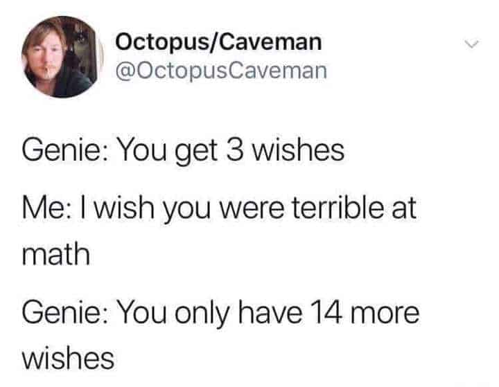
Task: Select the number 3 in first line
Action: (x=236, y=150)
